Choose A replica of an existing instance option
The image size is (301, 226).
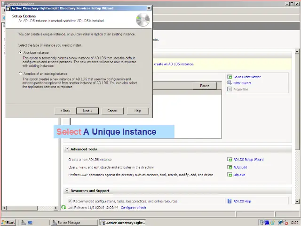20,73
